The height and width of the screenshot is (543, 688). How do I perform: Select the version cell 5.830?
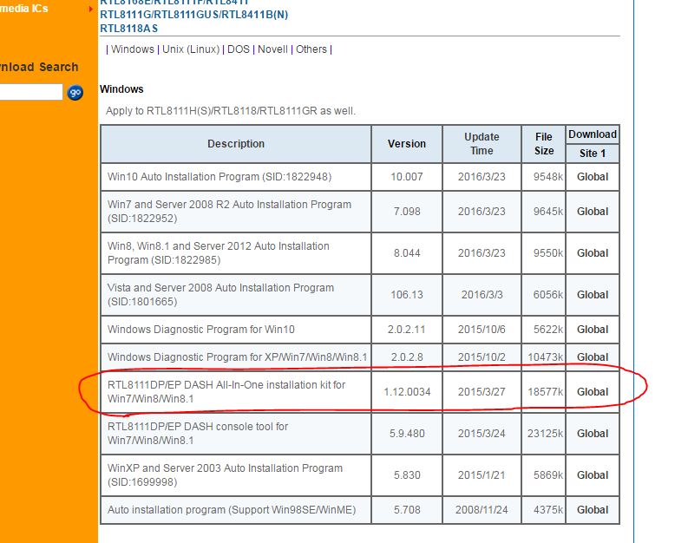(407, 475)
